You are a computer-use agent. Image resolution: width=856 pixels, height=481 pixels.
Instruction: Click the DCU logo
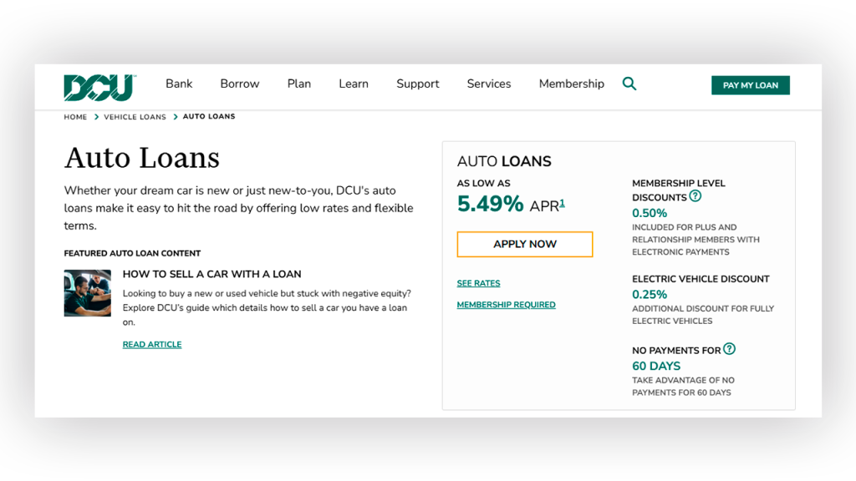coord(100,87)
